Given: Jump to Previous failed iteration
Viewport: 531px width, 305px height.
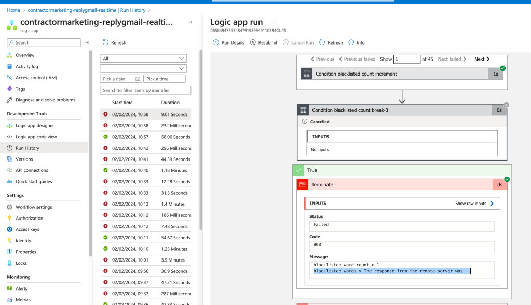Looking at the screenshot, I should tap(357, 59).
